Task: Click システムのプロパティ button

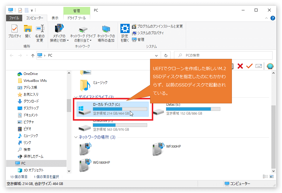Action: pos(148,33)
